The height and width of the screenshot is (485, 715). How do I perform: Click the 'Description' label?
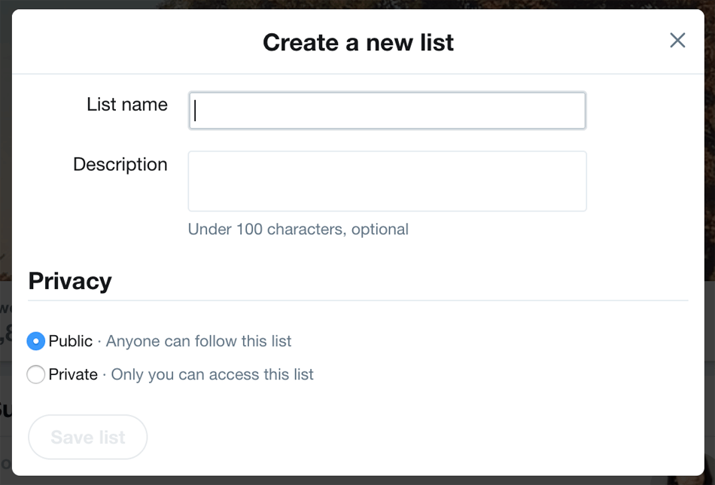click(120, 164)
